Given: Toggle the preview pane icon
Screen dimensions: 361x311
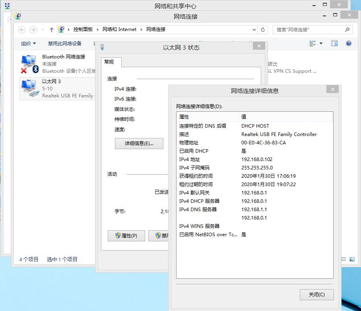Looking at the screenshot, I should click(334, 43).
